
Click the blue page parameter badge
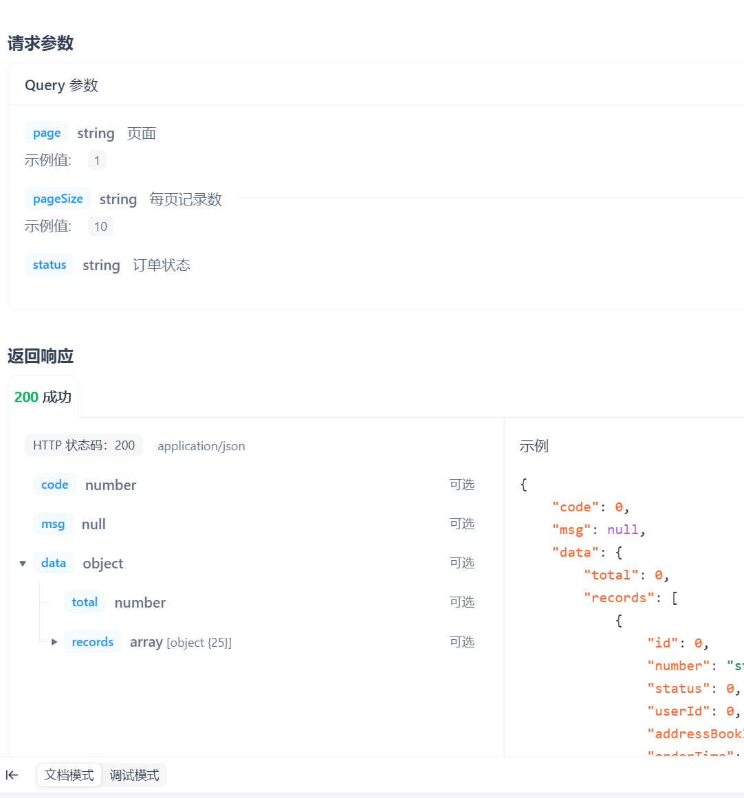click(x=46, y=132)
